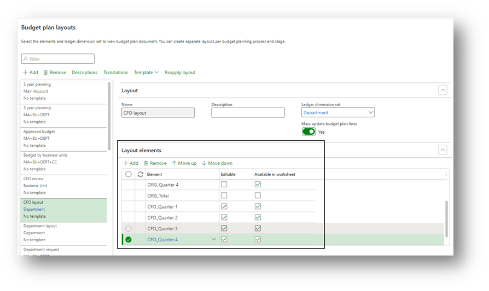Expand the Template dropdown menu
Viewport: 489px width, 291px height.
coord(146,73)
